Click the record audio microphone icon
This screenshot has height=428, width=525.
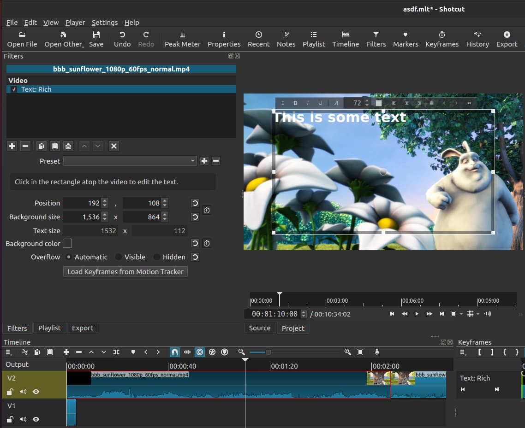(x=377, y=352)
